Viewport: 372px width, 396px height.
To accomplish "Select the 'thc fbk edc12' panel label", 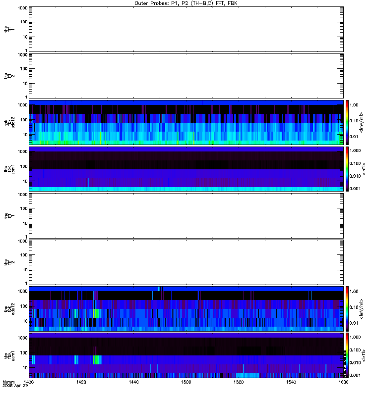I will click(9, 309).
